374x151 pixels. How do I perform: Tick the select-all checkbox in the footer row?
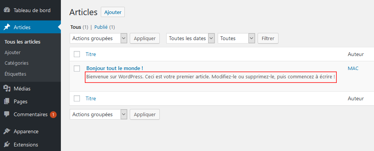[77, 98]
